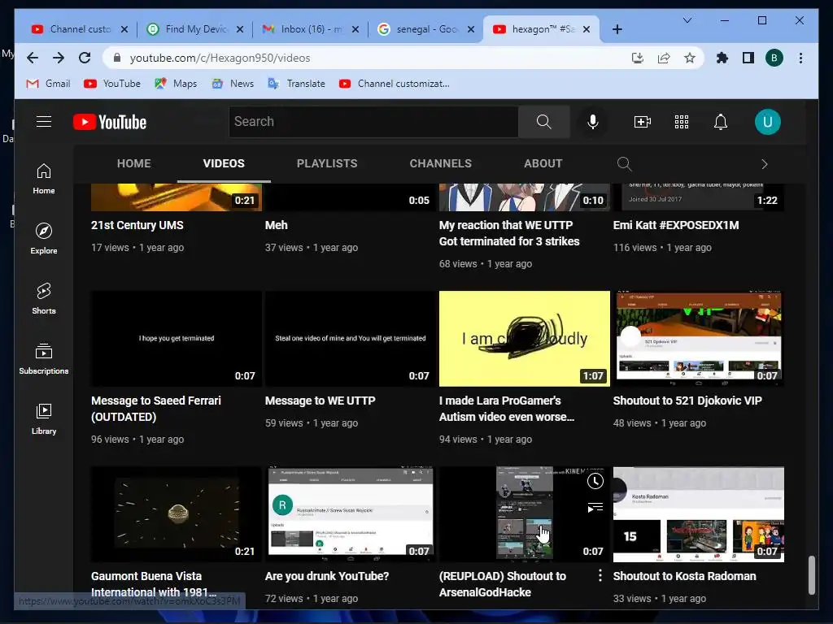Open Message to Saeed Ferrari thumbnail

pos(177,339)
